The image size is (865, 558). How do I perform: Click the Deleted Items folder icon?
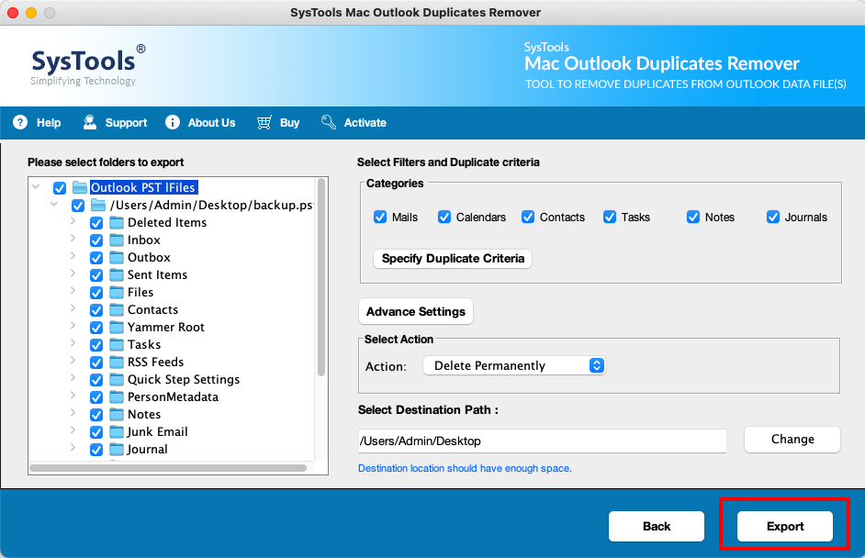(x=117, y=223)
